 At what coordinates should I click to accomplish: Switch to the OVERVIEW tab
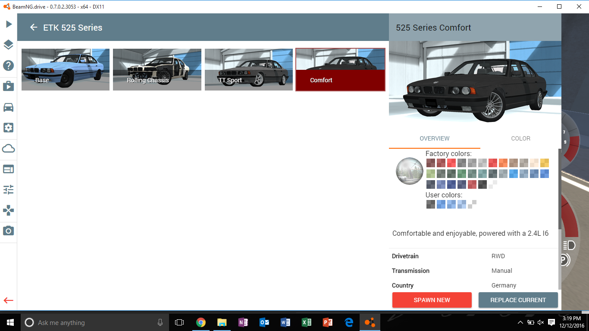pos(435,138)
